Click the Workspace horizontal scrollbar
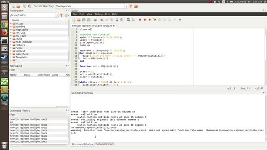This screenshot has height=150, width=267. [x=34, y=107]
